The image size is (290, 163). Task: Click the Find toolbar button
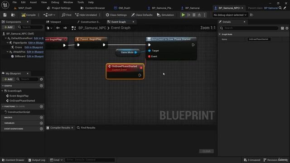coord(67,15)
